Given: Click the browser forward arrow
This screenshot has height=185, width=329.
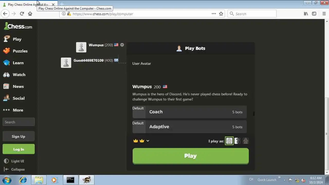Looking at the screenshot, I should point(14,14).
